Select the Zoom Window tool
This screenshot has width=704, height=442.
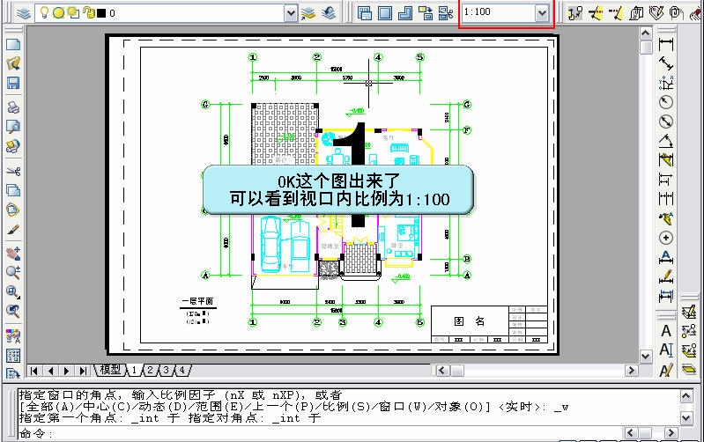coord(13,291)
